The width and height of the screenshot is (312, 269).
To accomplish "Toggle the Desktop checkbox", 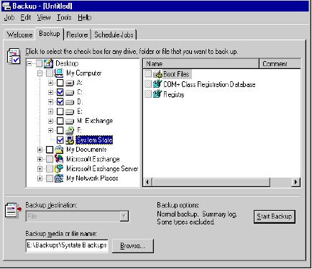I will point(39,63).
